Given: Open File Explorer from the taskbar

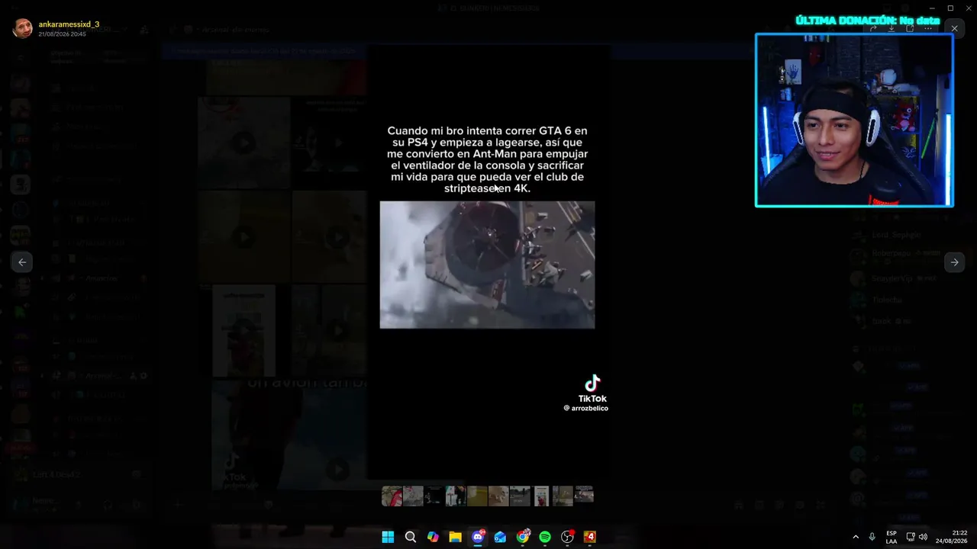Looking at the screenshot, I should click(x=456, y=537).
